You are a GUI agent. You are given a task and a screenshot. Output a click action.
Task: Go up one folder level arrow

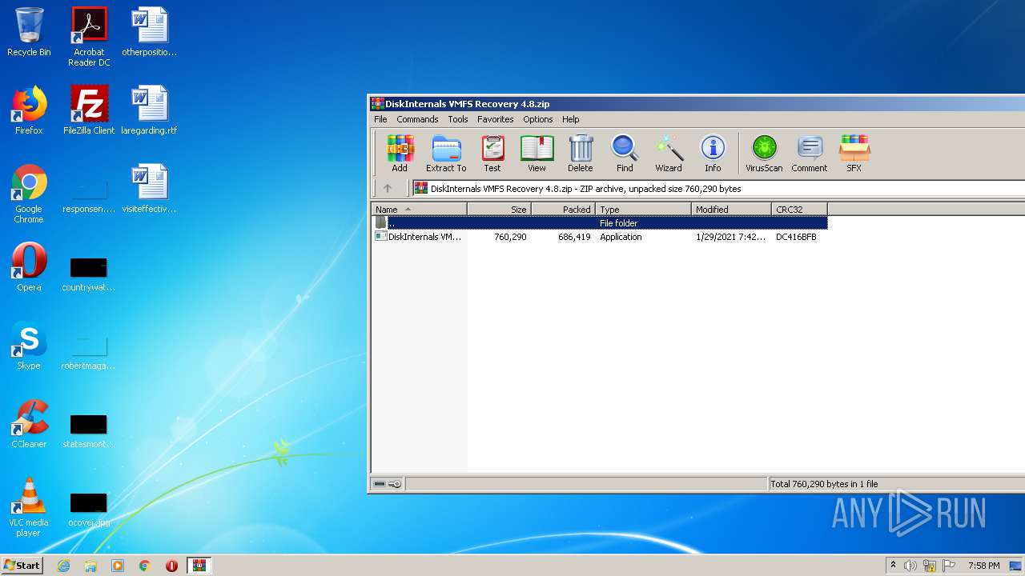pos(388,189)
